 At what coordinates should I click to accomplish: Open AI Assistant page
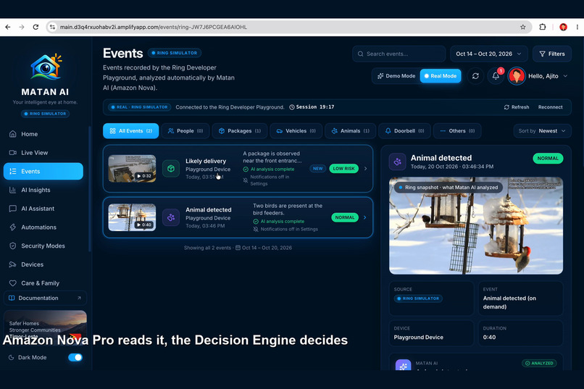point(43,209)
